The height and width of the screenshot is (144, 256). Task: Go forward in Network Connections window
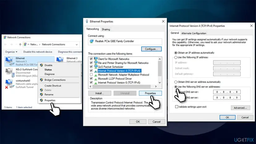tap(11, 44)
